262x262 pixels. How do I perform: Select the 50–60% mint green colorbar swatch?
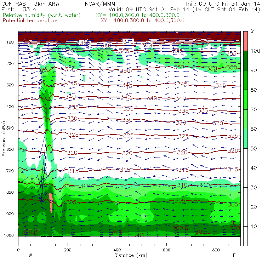(245, 139)
